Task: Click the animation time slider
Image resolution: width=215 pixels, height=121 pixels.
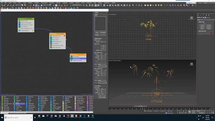Action: (140, 106)
